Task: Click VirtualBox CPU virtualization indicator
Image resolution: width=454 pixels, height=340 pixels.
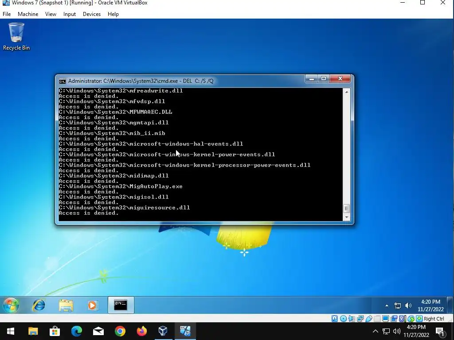Action: 402,319
